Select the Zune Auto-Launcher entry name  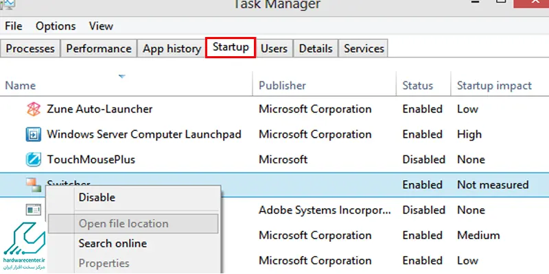(x=100, y=109)
